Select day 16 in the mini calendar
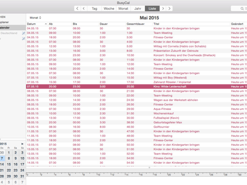 [x=15, y=165]
